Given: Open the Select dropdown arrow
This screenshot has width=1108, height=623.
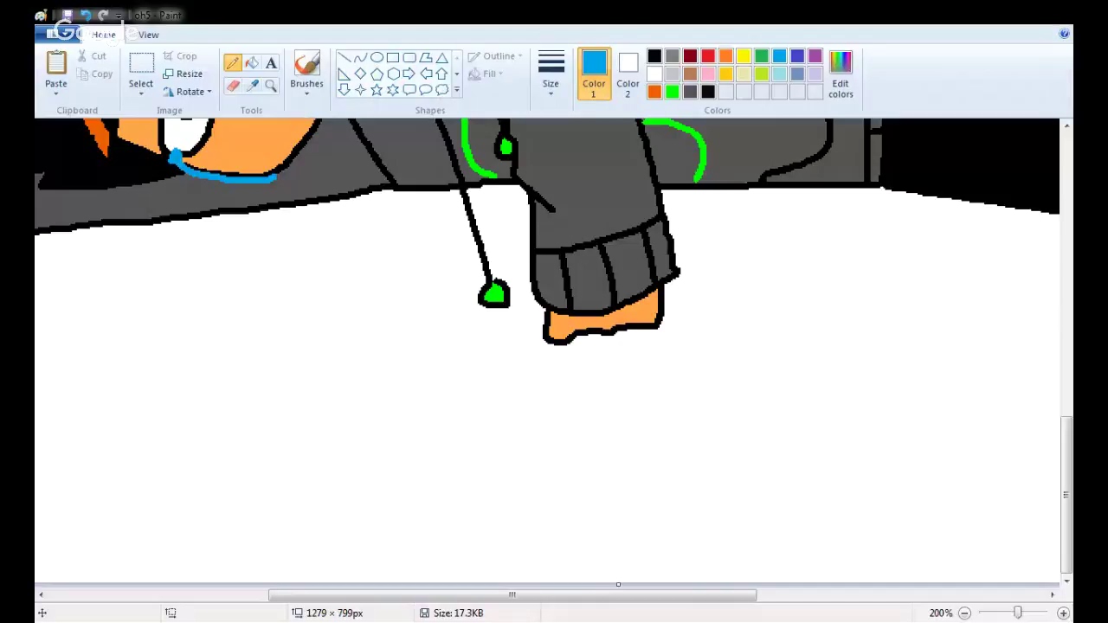Looking at the screenshot, I should coord(141,93).
